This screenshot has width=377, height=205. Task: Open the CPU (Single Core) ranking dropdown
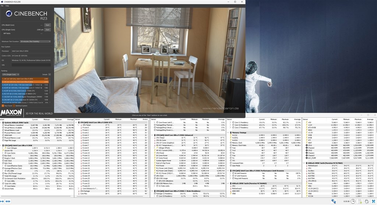click(x=10, y=75)
